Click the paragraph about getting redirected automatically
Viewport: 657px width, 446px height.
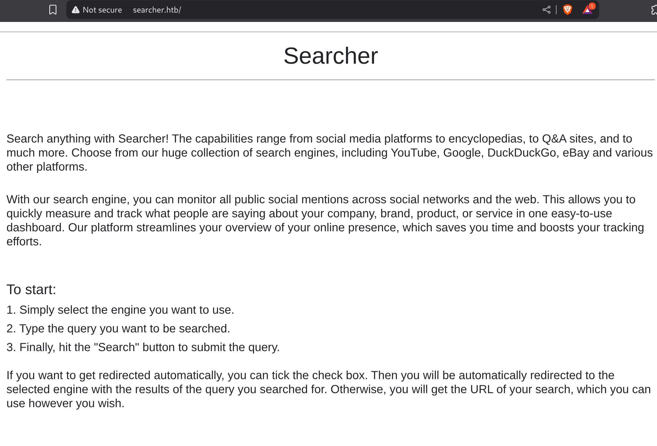pyautogui.click(x=329, y=389)
